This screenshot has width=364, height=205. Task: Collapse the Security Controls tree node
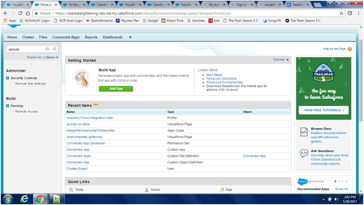[x=8, y=78]
